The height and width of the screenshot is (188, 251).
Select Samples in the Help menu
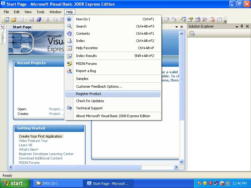(113, 79)
